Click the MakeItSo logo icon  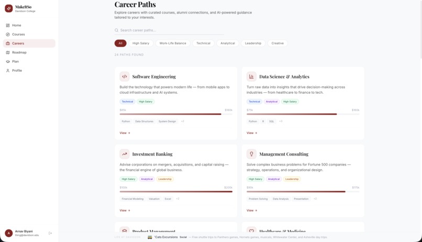coord(8,8)
